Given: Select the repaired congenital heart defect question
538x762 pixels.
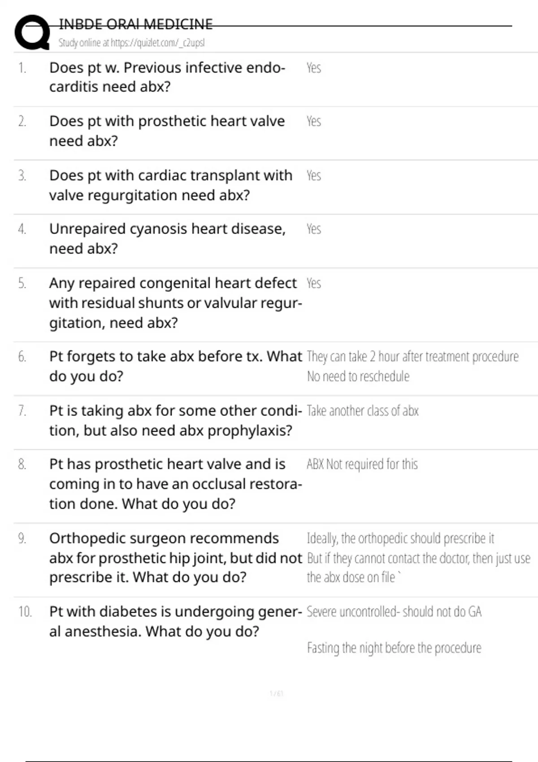Looking at the screenshot, I should coord(175,303).
